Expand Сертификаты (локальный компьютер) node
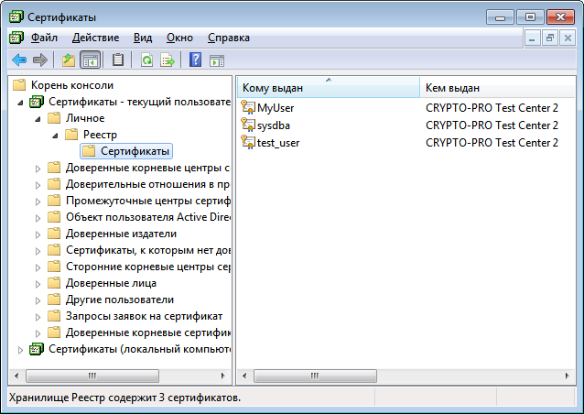Screen dimensions: 584x414 (x=20, y=350)
